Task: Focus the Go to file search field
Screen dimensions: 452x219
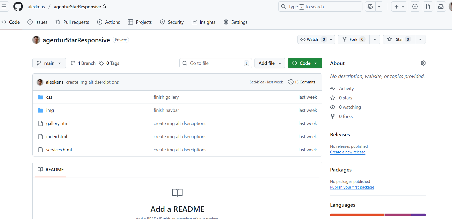Action: click(215, 63)
